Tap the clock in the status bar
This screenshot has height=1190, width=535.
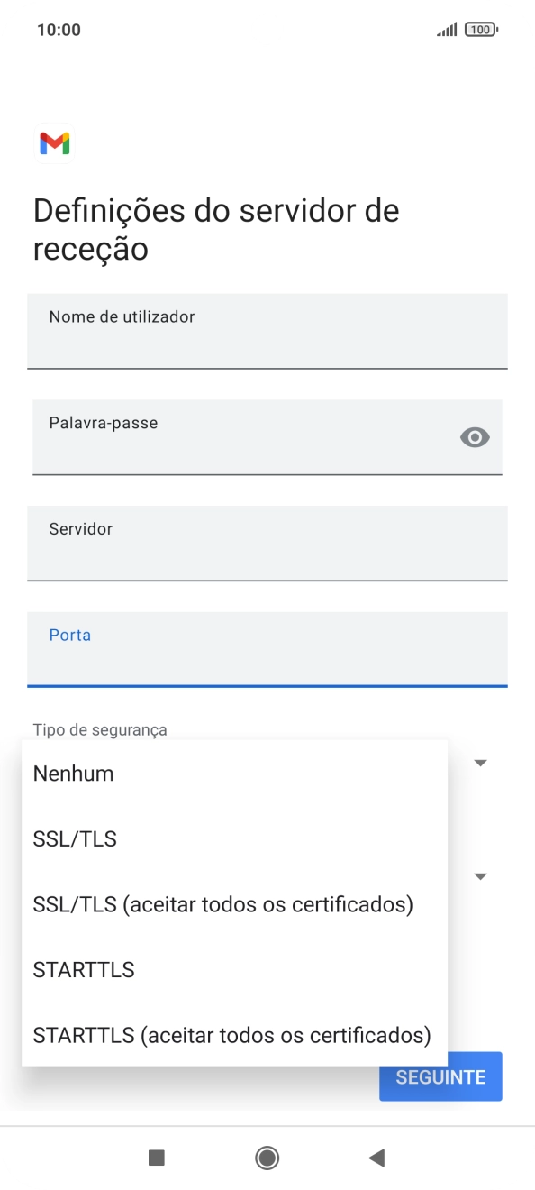point(50,29)
